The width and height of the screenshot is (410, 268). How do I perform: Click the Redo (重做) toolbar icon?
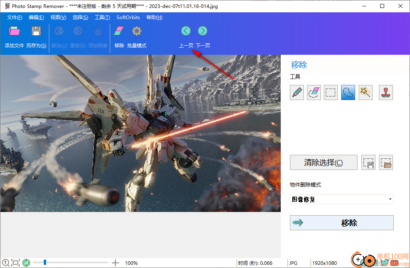coord(78,31)
